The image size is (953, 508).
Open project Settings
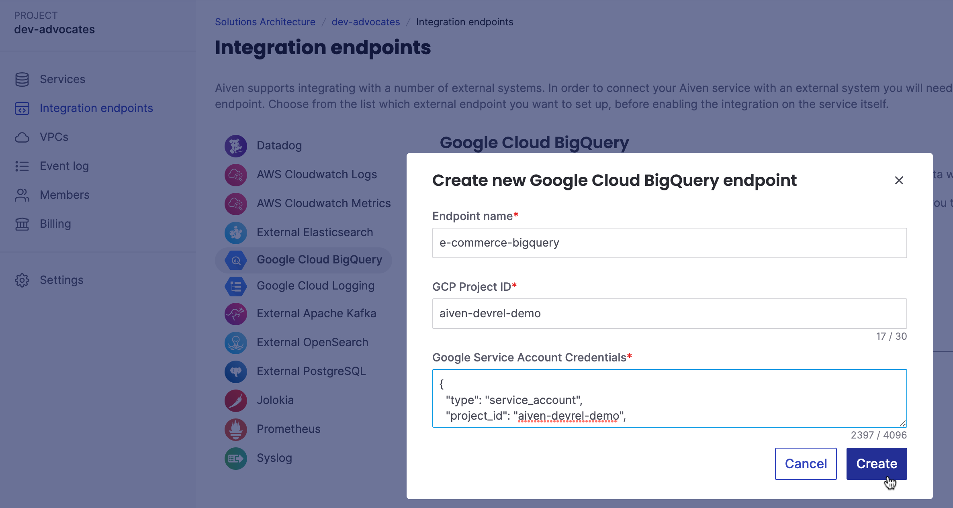click(61, 280)
